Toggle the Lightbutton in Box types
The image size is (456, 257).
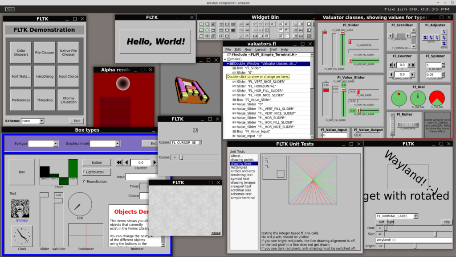pos(97,172)
